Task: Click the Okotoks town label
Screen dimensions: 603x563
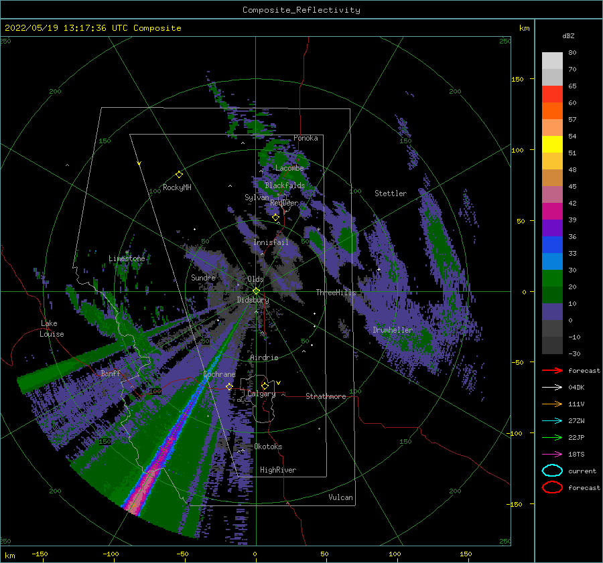Action: click(268, 446)
